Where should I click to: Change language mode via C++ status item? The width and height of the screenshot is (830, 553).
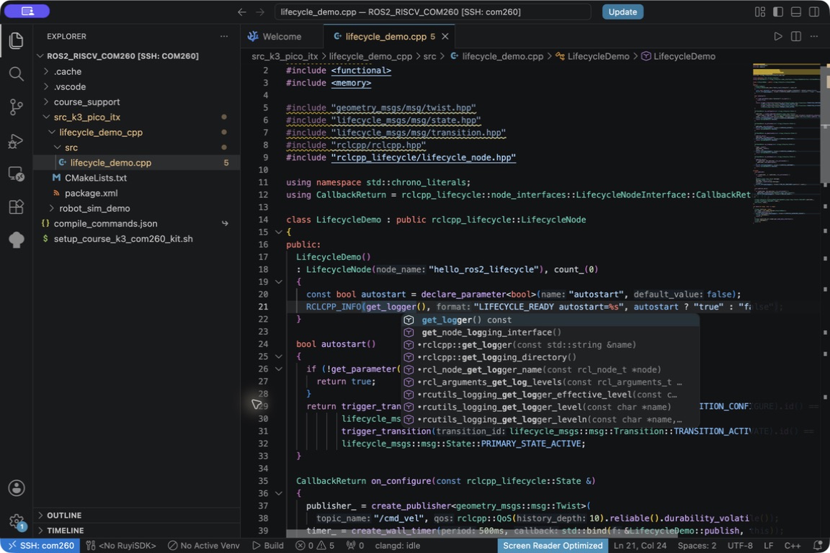point(792,546)
